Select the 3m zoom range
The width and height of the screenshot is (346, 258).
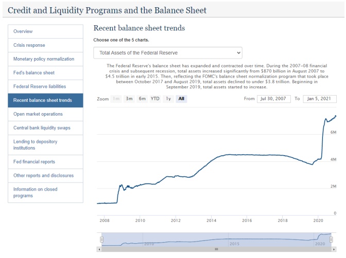pos(129,99)
